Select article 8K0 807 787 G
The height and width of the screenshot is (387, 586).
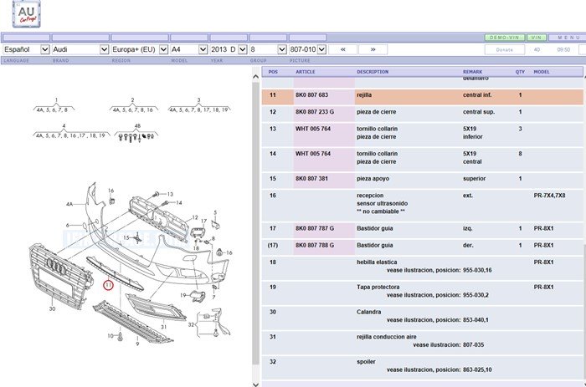point(315,228)
